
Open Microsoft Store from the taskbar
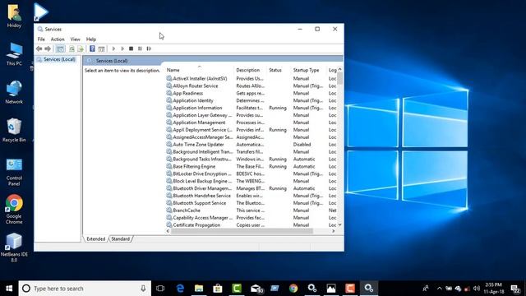tap(218, 289)
